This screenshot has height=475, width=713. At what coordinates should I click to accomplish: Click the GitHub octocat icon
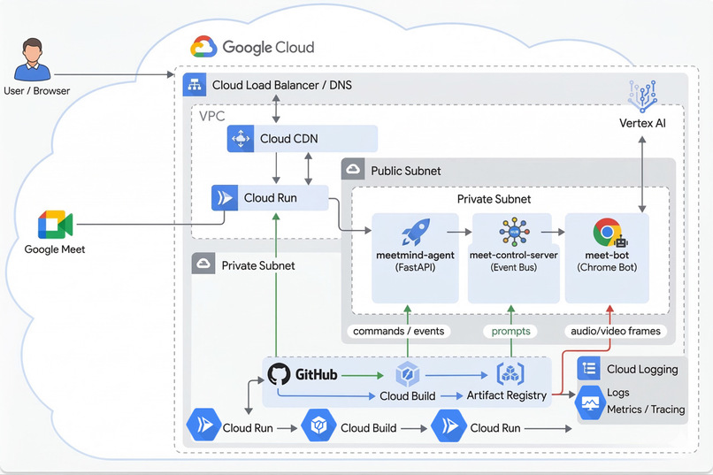(x=279, y=374)
